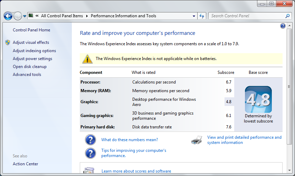Image resolution: width=295 pixels, height=176 pixels.
Task: Open Advanced tools link
Action: (x=27, y=75)
